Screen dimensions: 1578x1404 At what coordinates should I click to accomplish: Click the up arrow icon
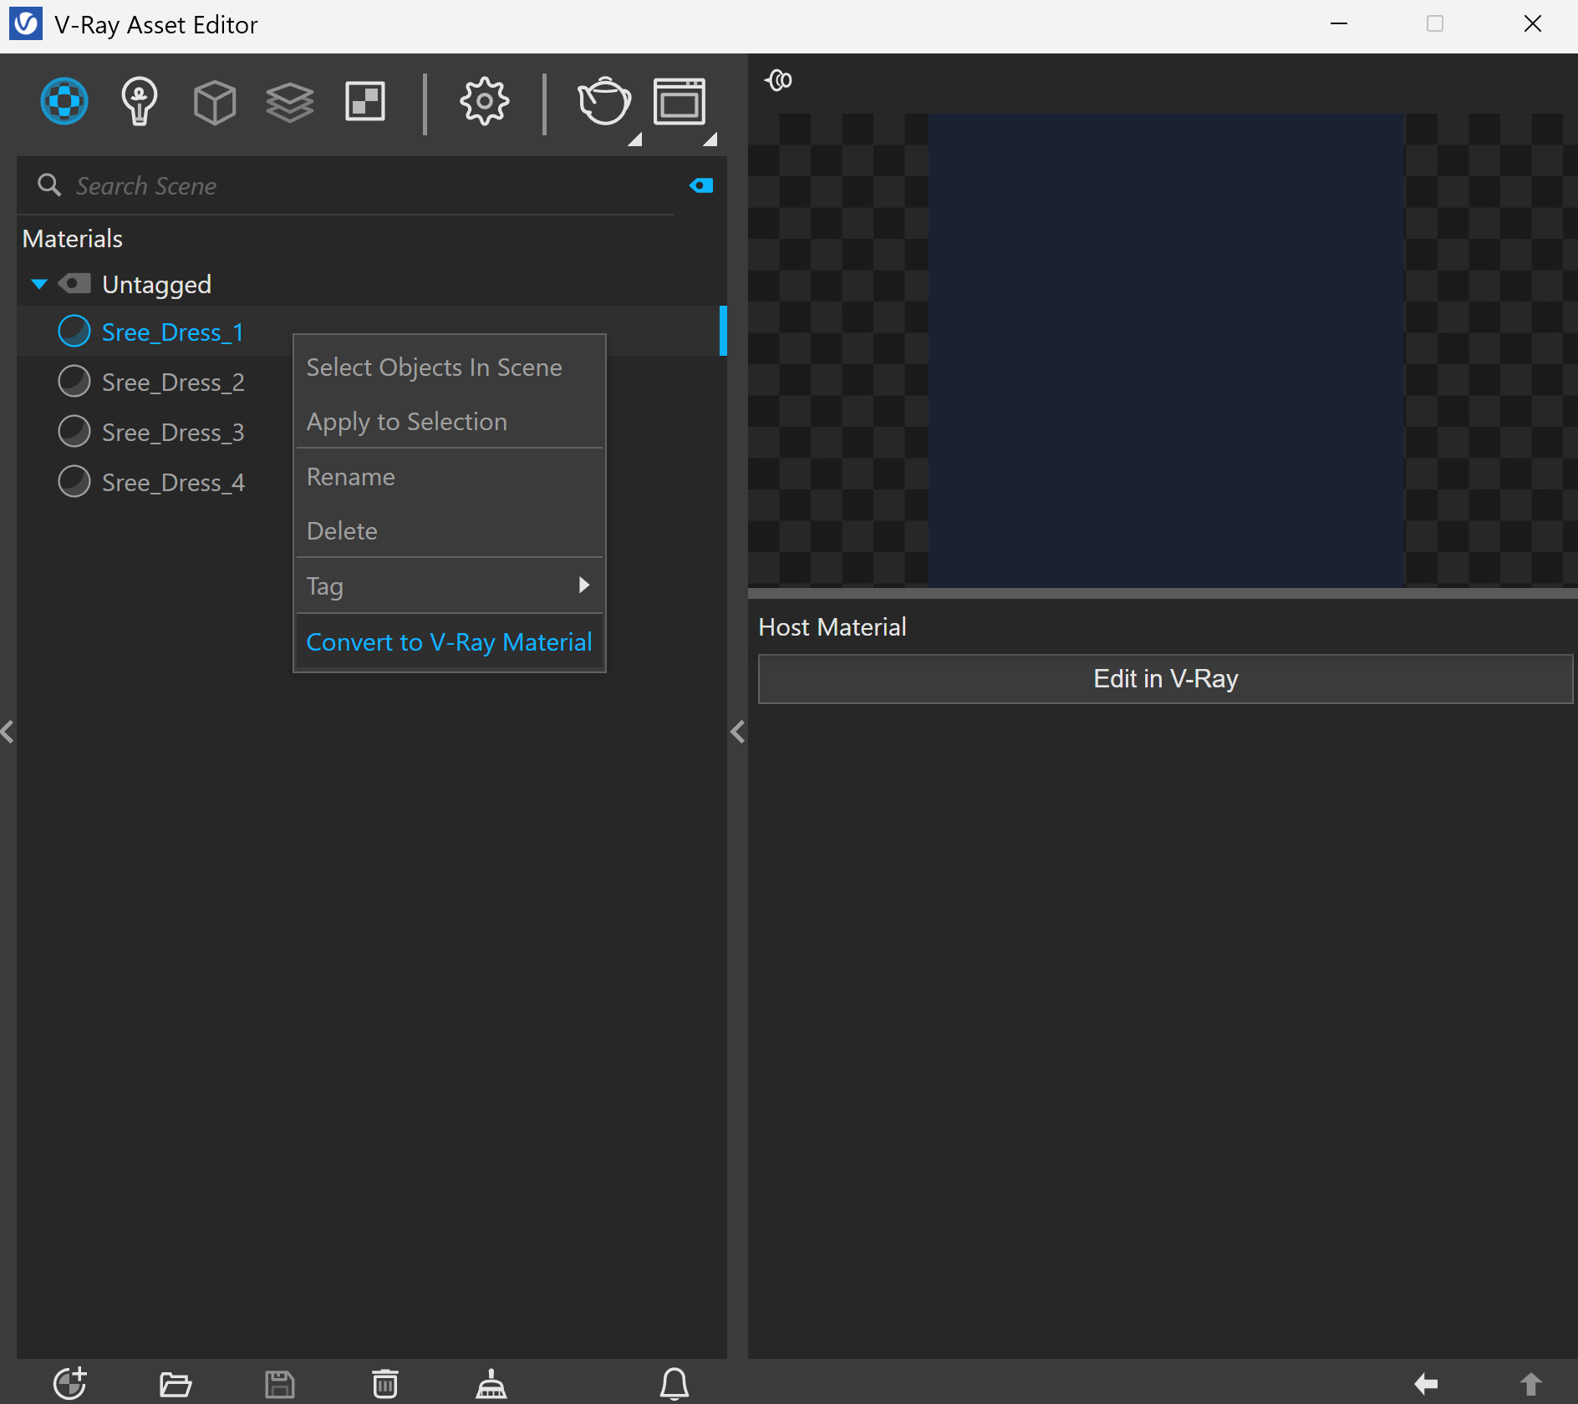click(1530, 1384)
